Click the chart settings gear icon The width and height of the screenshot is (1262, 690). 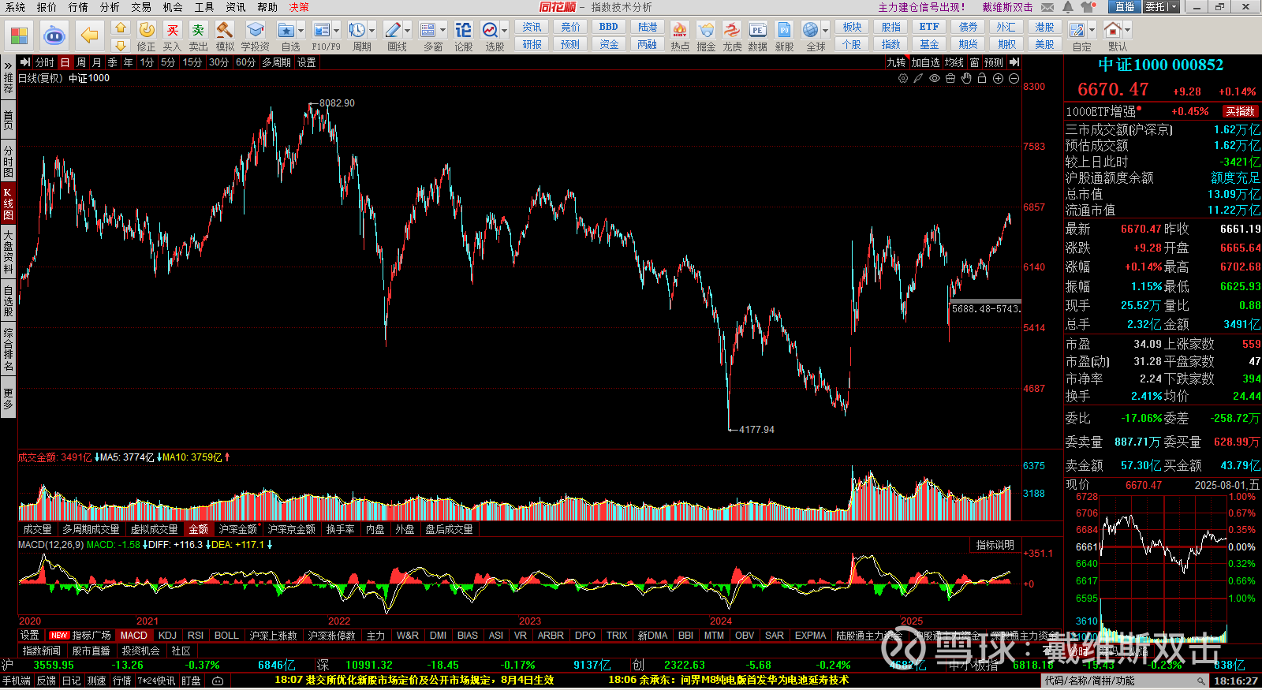point(903,79)
